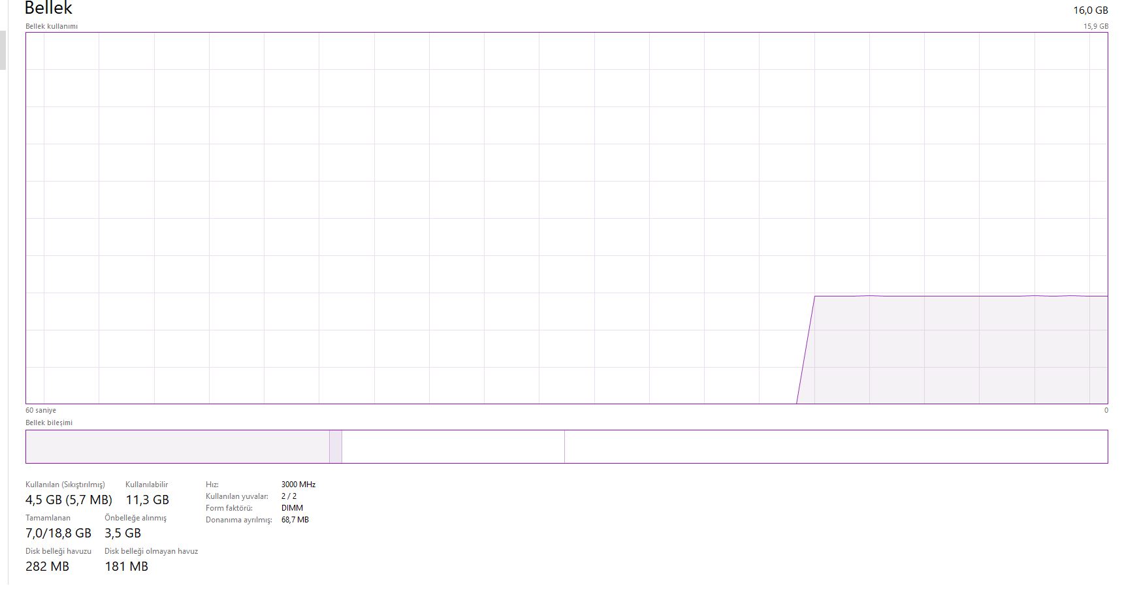This screenshot has width=1122, height=591.
Task: Click the Bellek heading title
Action: point(48,8)
